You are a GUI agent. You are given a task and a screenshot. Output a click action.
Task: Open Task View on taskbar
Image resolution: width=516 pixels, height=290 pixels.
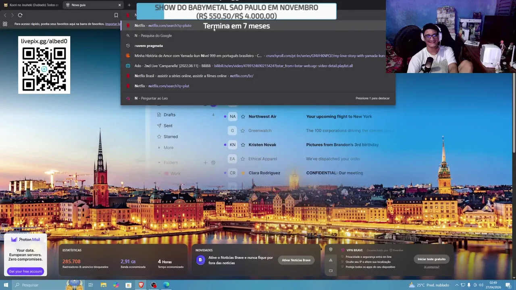pos(90,285)
